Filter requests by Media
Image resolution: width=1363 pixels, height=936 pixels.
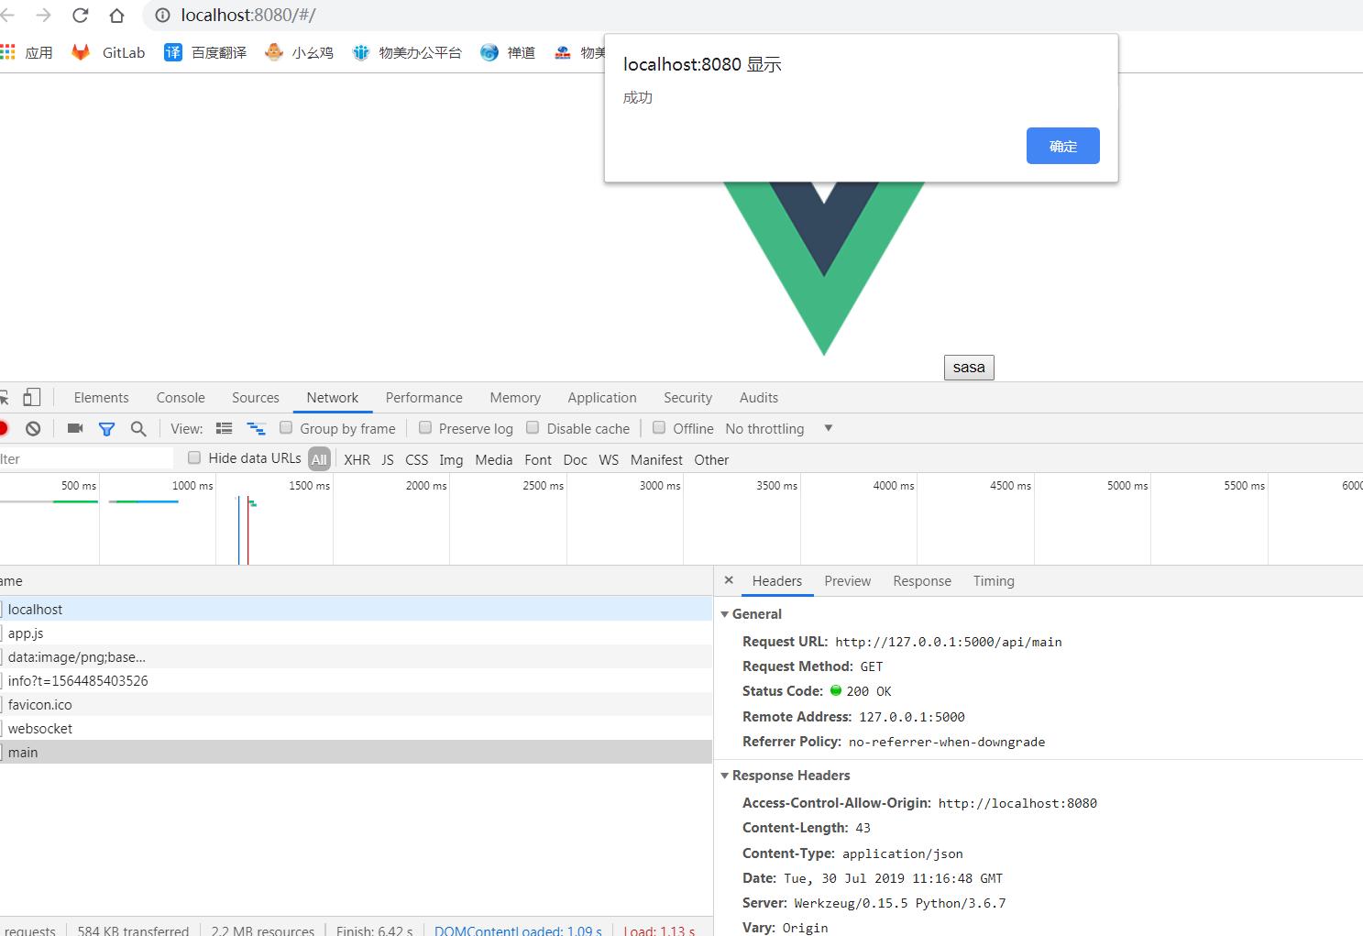pyautogui.click(x=494, y=460)
